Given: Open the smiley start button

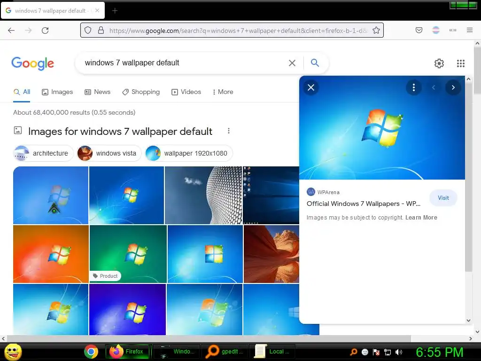Looking at the screenshot, I should [13, 352].
